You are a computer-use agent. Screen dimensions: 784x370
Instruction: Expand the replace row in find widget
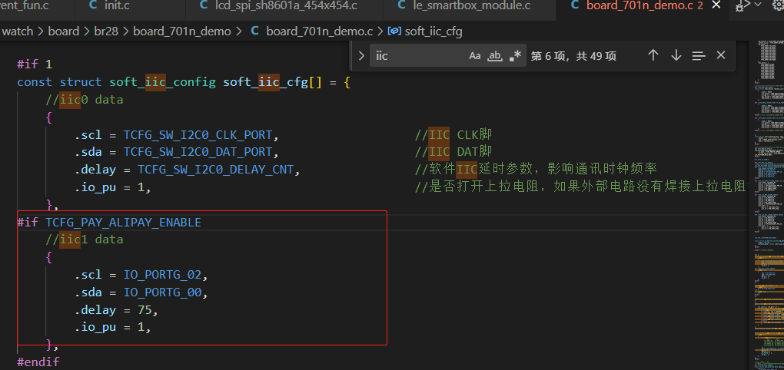pyautogui.click(x=361, y=55)
